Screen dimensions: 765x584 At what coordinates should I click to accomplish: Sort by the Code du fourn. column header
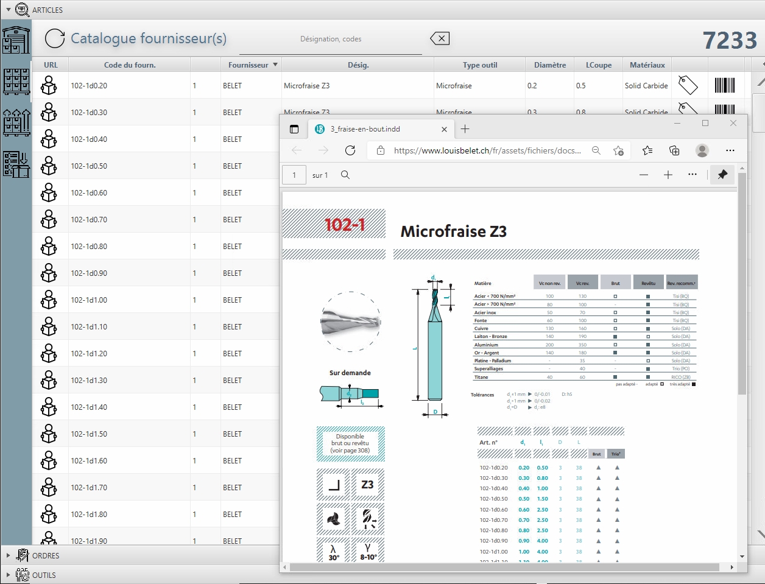[x=130, y=65]
